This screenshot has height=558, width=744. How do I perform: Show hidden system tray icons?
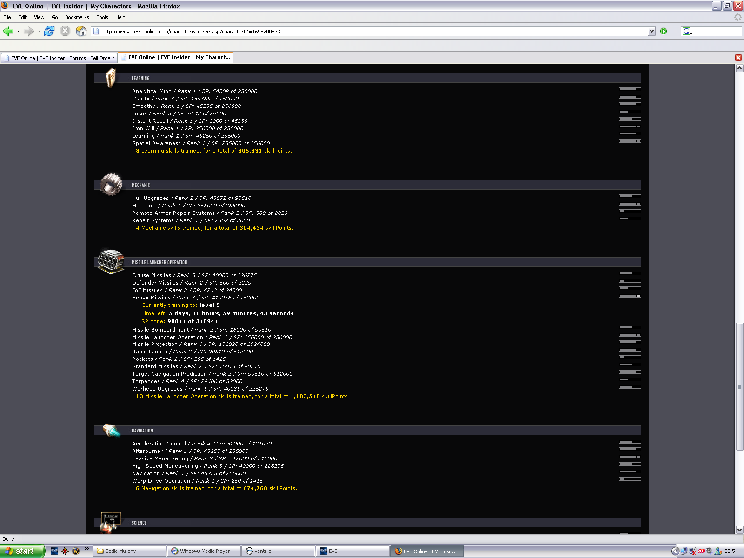[x=675, y=551]
